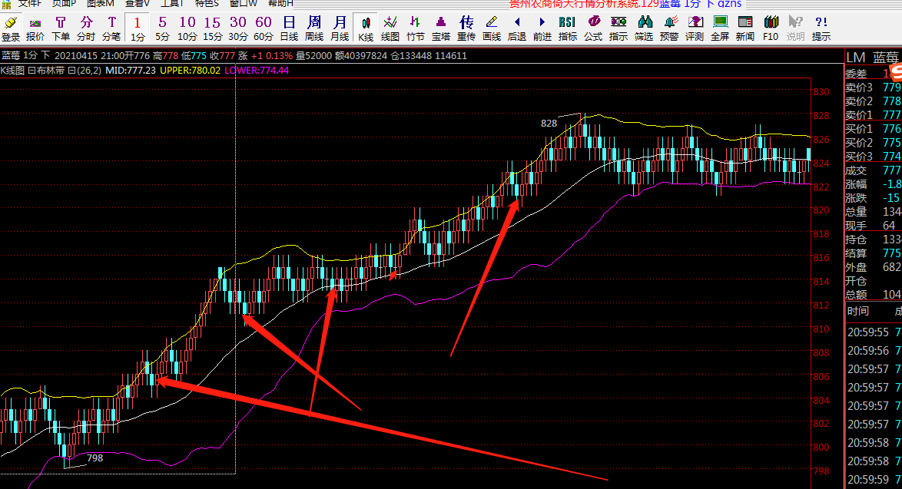Image resolution: width=902 pixels, height=489 pixels.
Task: Click the 重传 retransmit data icon
Action: pos(466,28)
